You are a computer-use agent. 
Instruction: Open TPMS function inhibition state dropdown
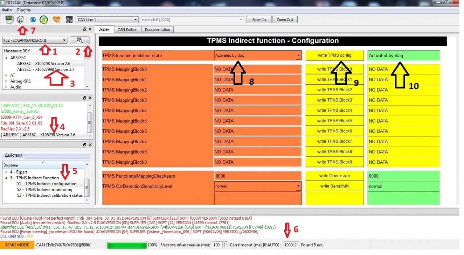(x=298, y=56)
